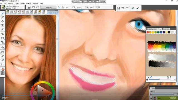This screenshot has height=100, width=178.
Task: Select the Rubber Stamp cloner tool
Action: tap(3, 42)
